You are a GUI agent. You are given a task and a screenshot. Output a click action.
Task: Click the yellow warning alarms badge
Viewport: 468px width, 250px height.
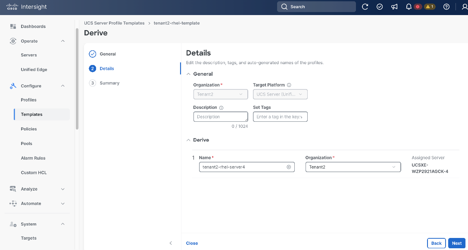pos(430,7)
